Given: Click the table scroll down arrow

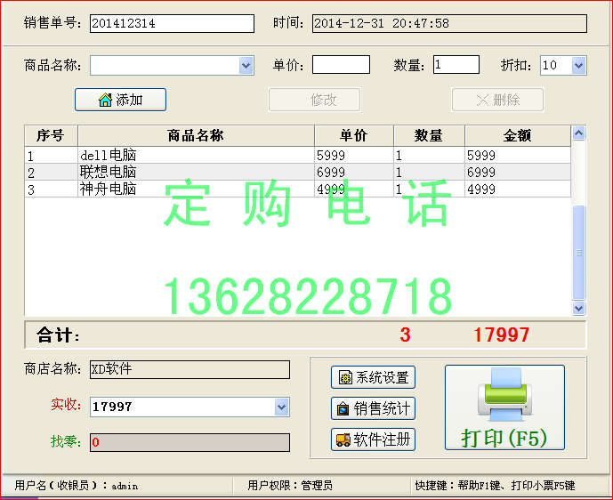Looking at the screenshot, I should pyautogui.click(x=578, y=308).
